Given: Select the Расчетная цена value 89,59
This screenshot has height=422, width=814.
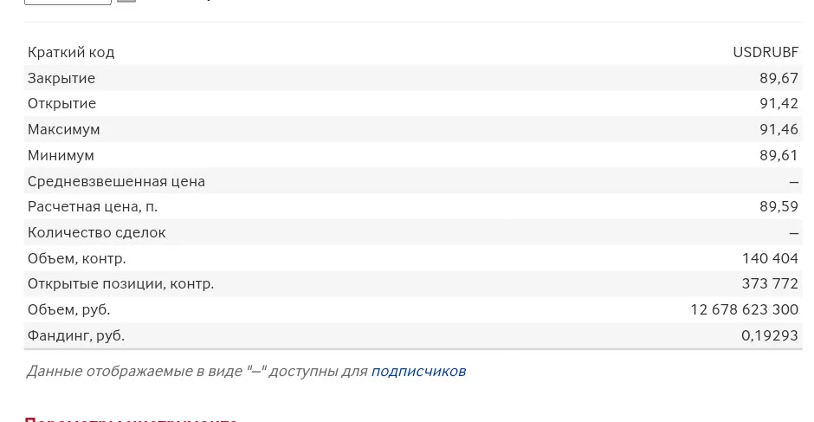Looking at the screenshot, I should click(778, 206).
